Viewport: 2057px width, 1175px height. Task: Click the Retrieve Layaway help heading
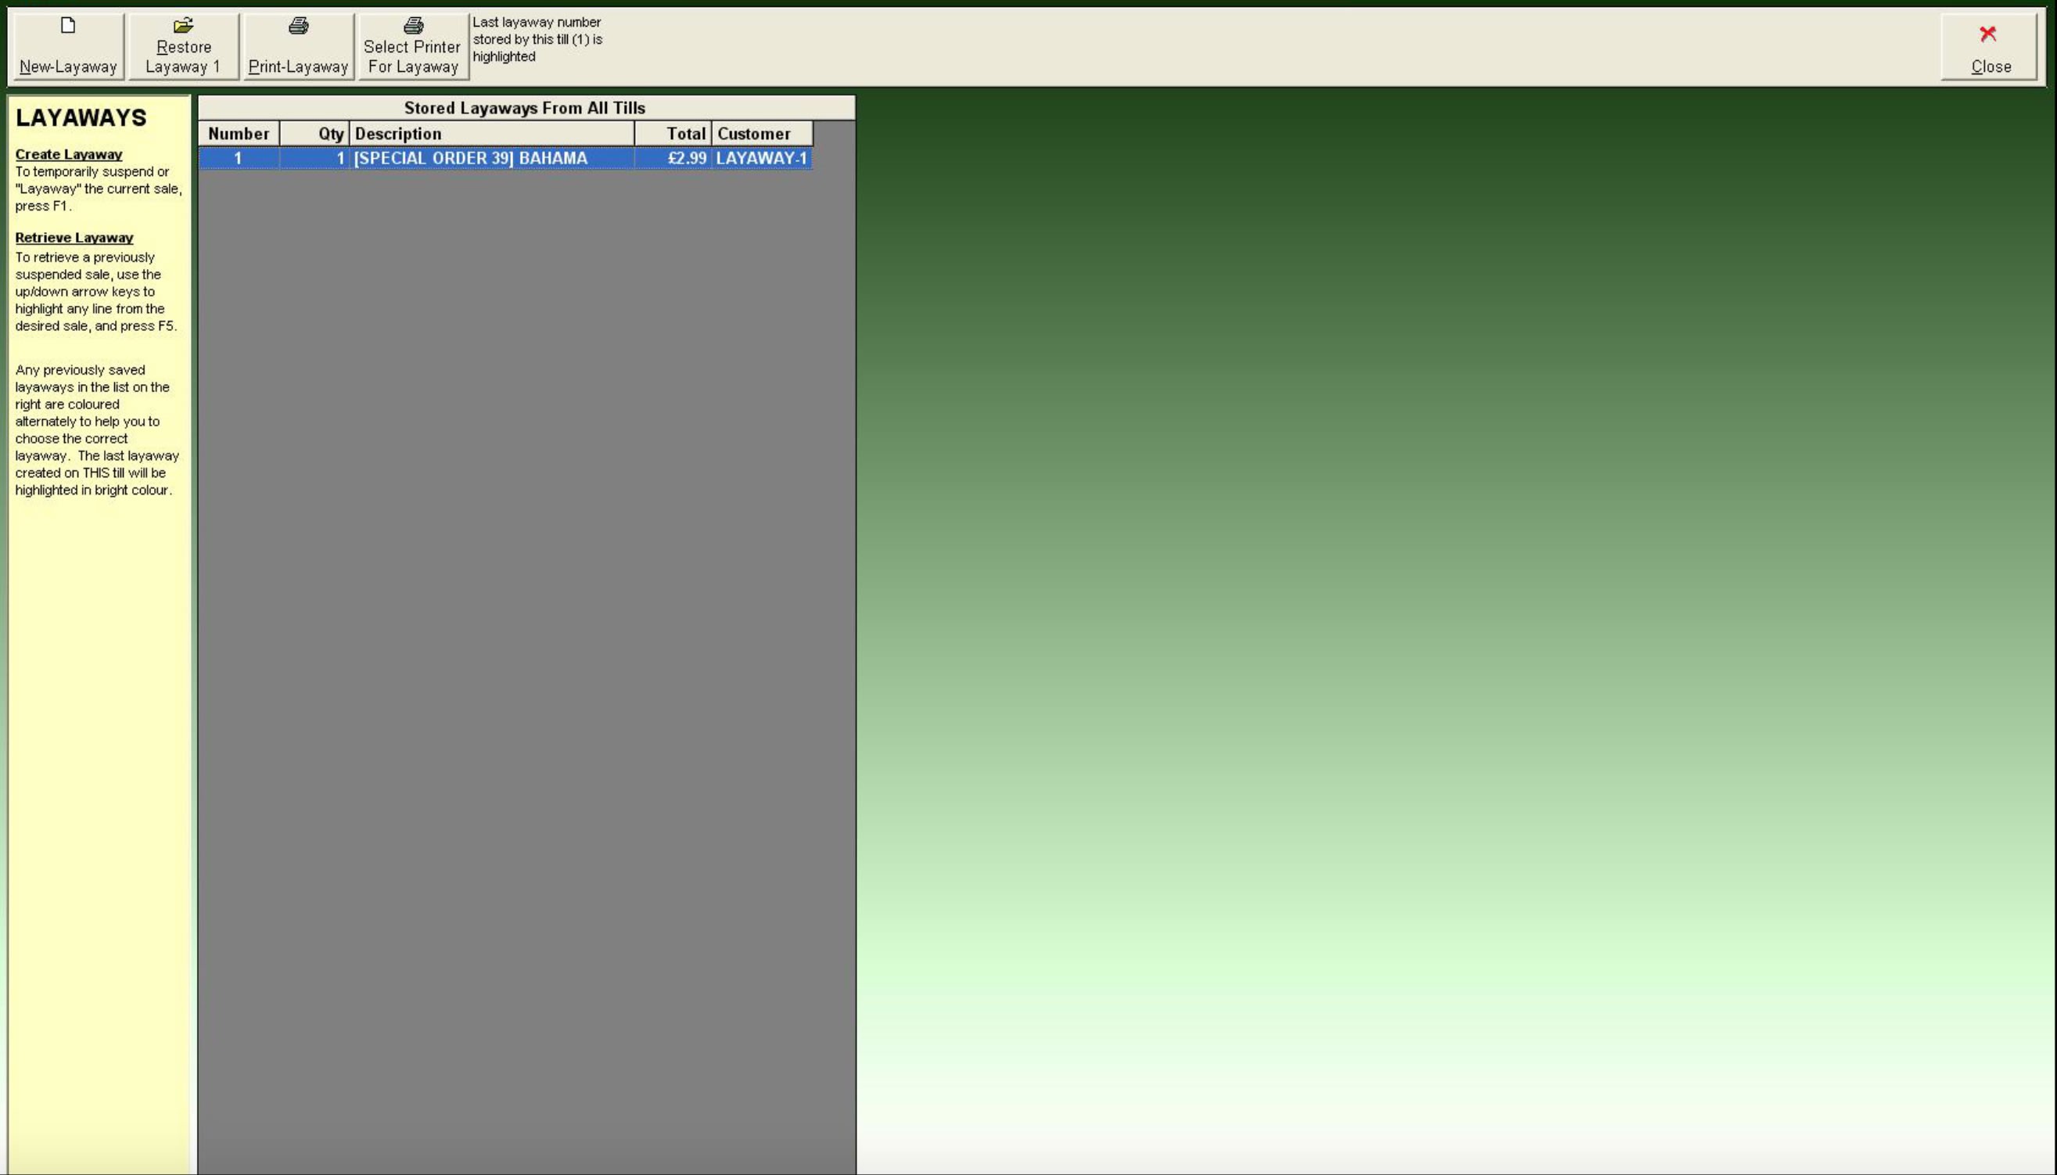pyautogui.click(x=74, y=237)
